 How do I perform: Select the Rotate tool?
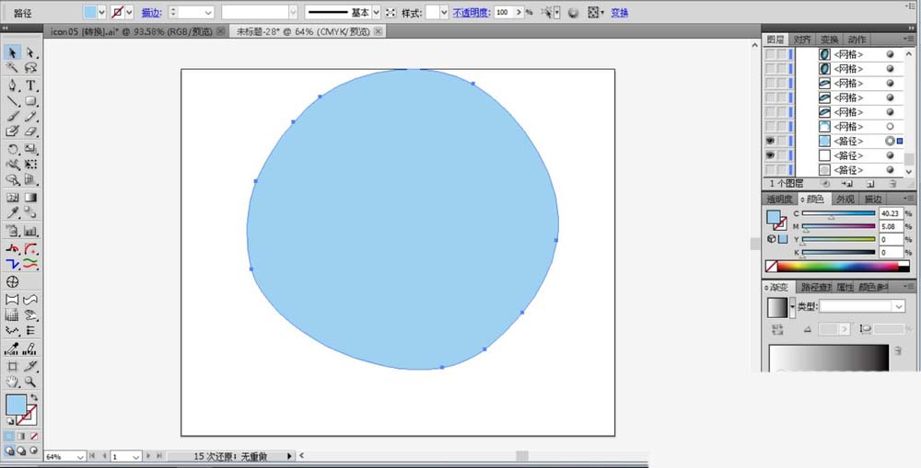pyautogui.click(x=12, y=149)
